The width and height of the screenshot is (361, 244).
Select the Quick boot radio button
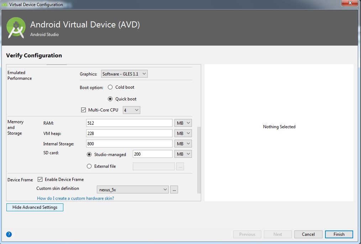[x=110, y=99]
